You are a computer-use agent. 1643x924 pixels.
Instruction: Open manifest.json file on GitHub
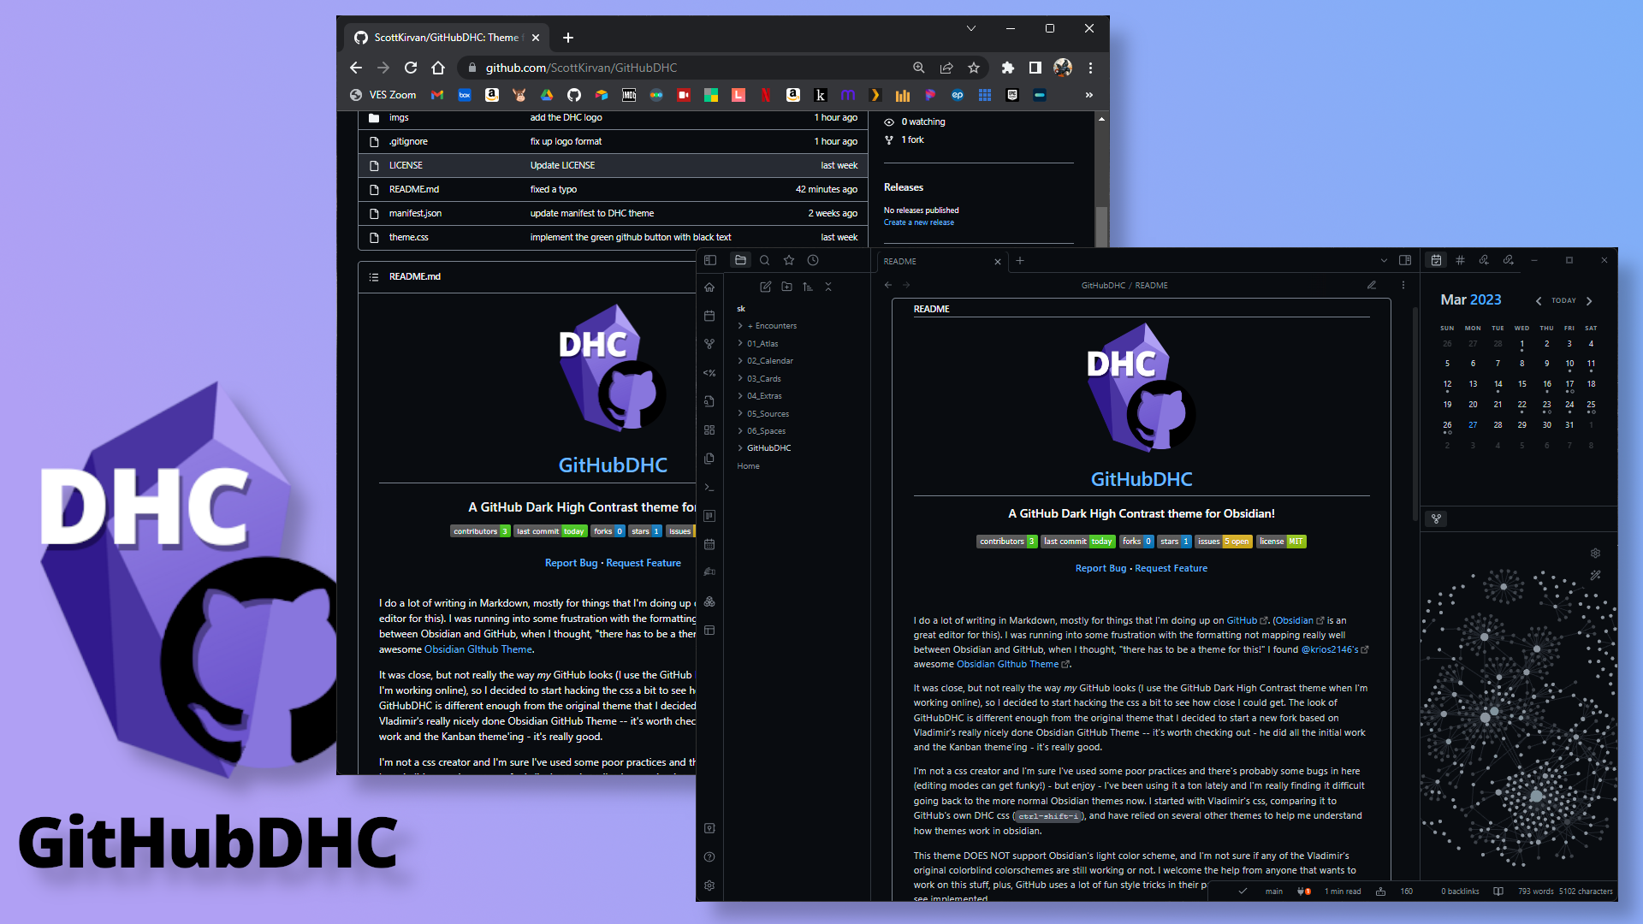click(x=415, y=213)
